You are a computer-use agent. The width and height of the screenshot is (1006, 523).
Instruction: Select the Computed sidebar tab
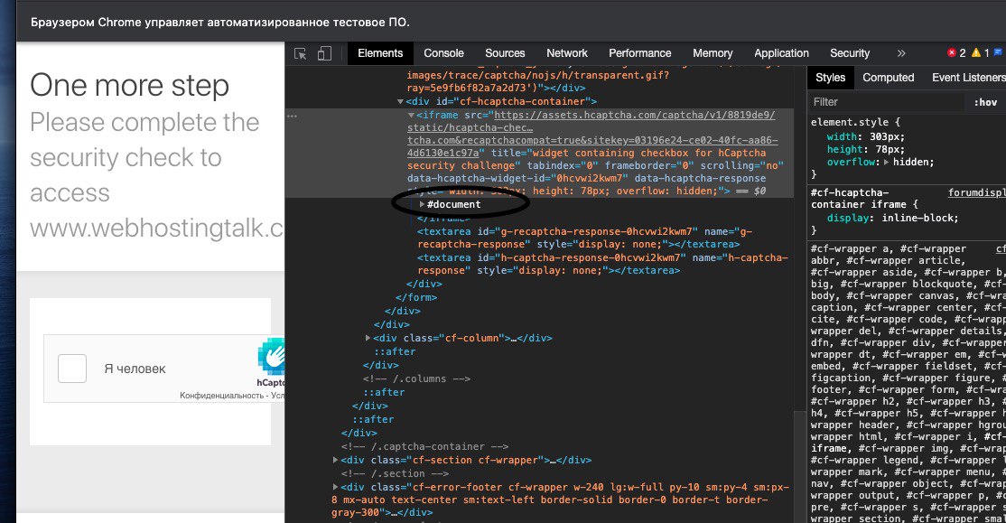pos(888,78)
